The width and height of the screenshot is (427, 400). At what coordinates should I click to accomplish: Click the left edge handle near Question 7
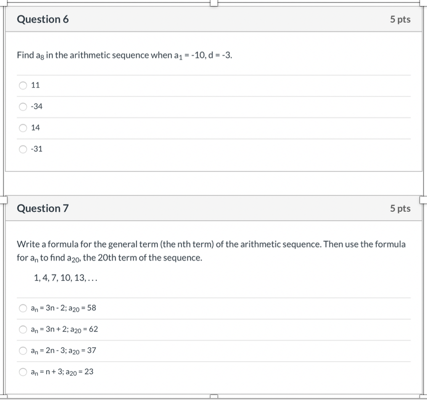2,200
